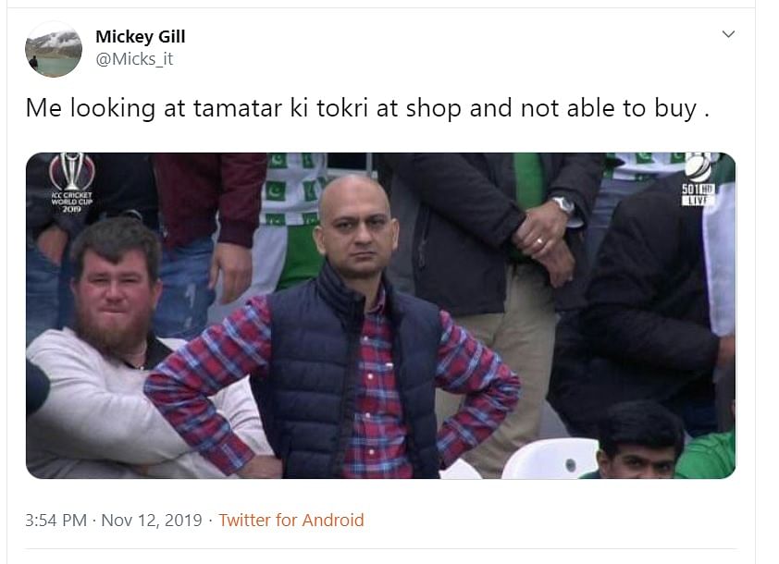Open the Twitter for Android source link
Screen dimensions: 779x564
291,520
